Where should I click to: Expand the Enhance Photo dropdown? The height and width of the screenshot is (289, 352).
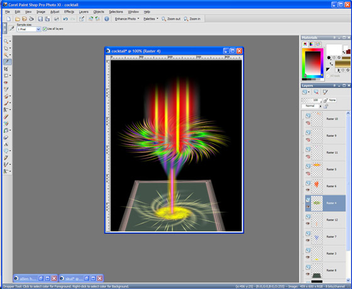pyautogui.click(x=127, y=19)
